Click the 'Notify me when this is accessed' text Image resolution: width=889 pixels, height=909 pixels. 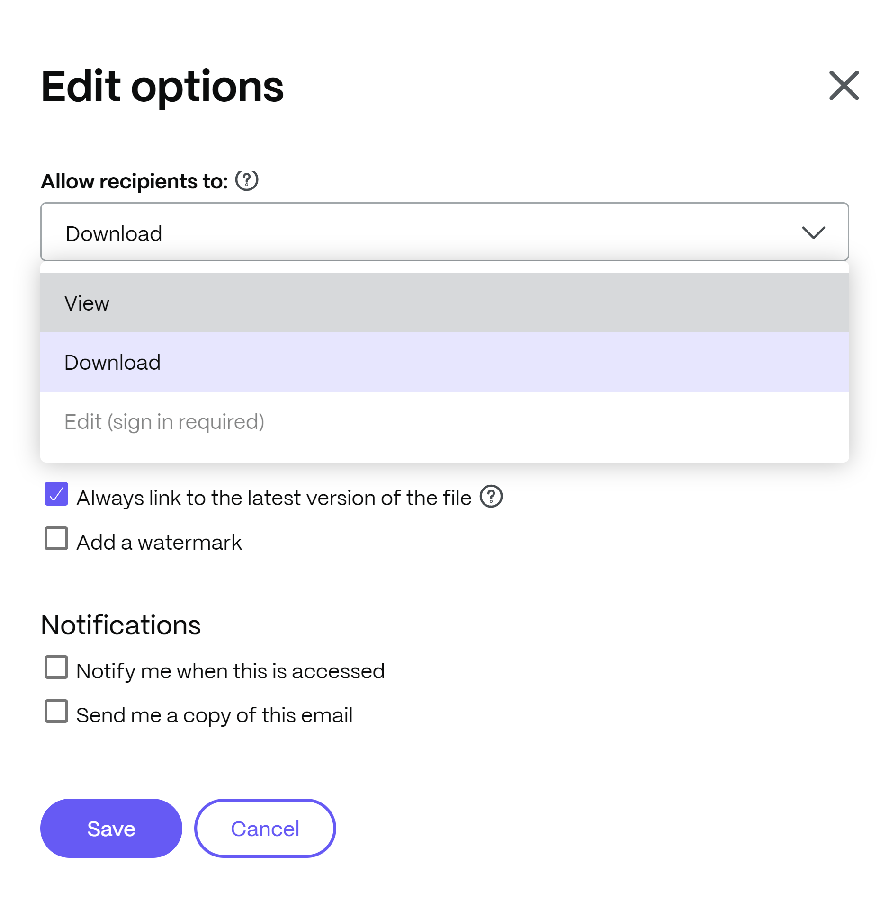tap(231, 671)
